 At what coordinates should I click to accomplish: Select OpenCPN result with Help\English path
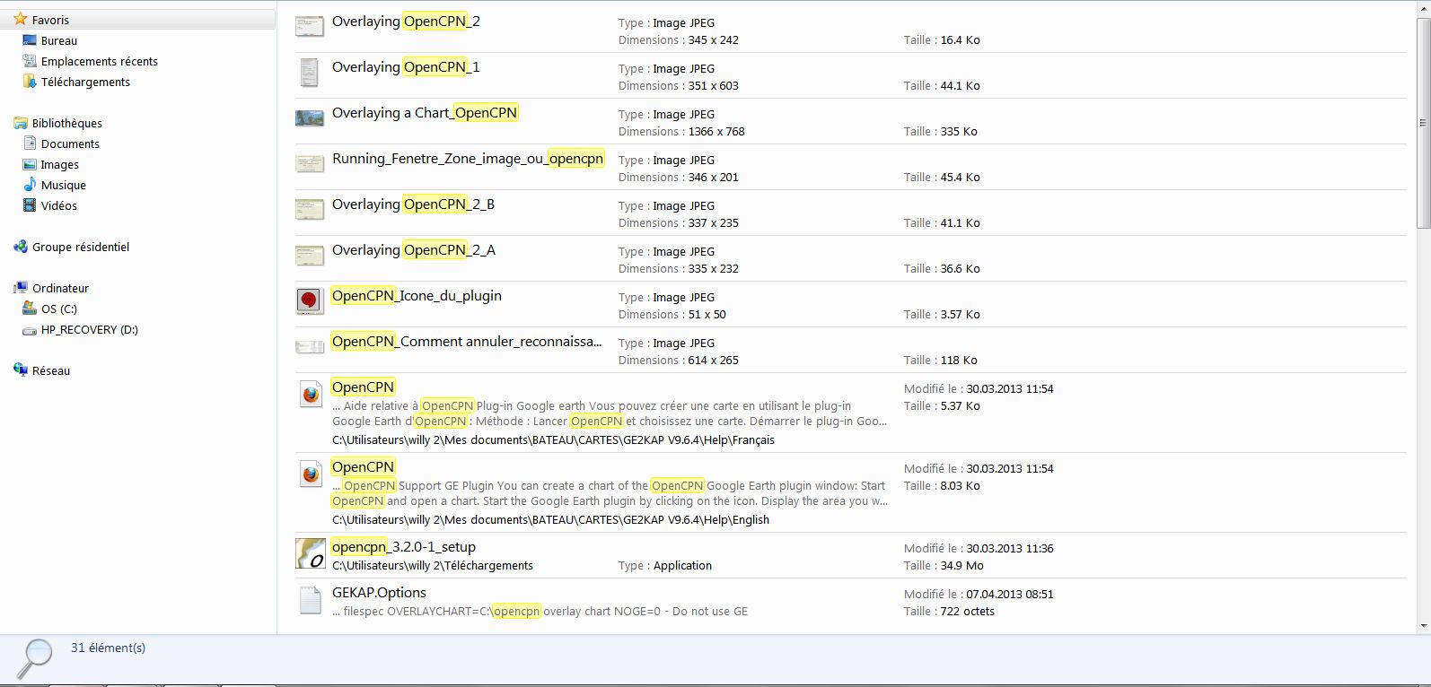pos(363,467)
